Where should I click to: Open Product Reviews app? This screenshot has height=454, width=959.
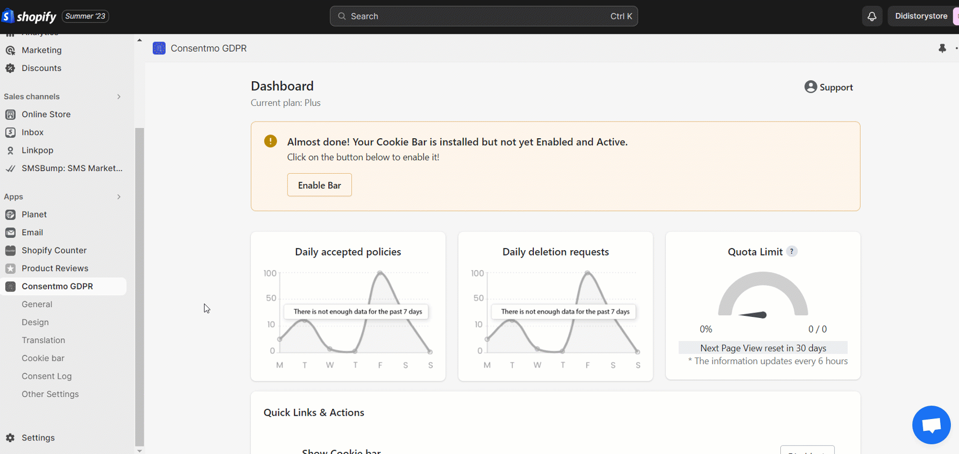click(55, 268)
